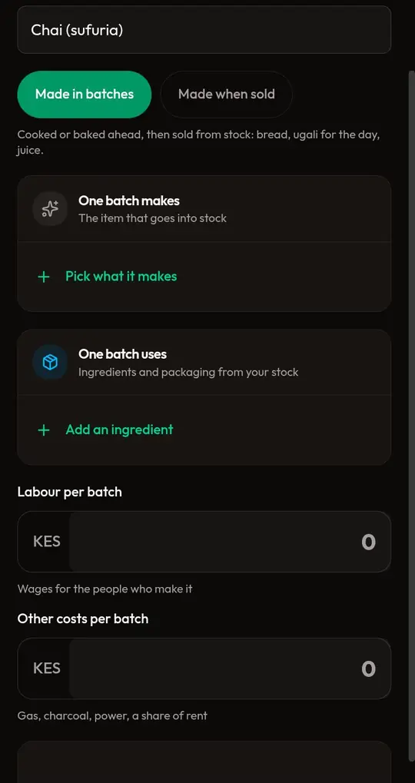
Task: Click the KES currency prefix in Labour field
Action: click(x=46, y=542)
